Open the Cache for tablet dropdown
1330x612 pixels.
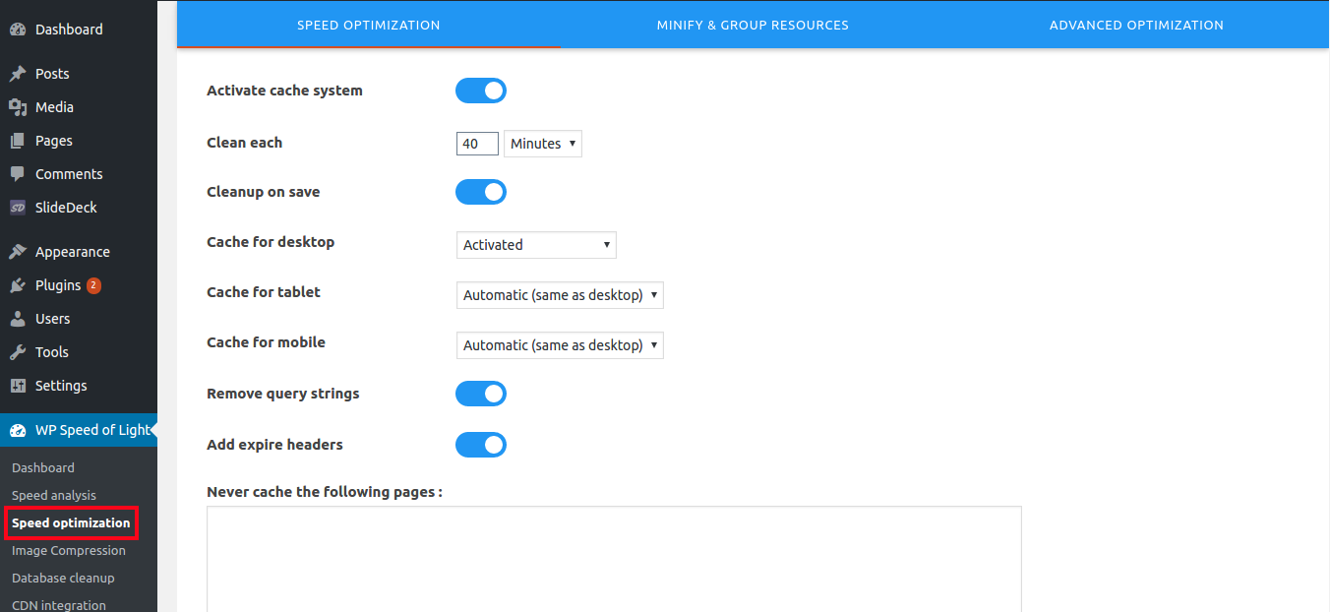560,295
